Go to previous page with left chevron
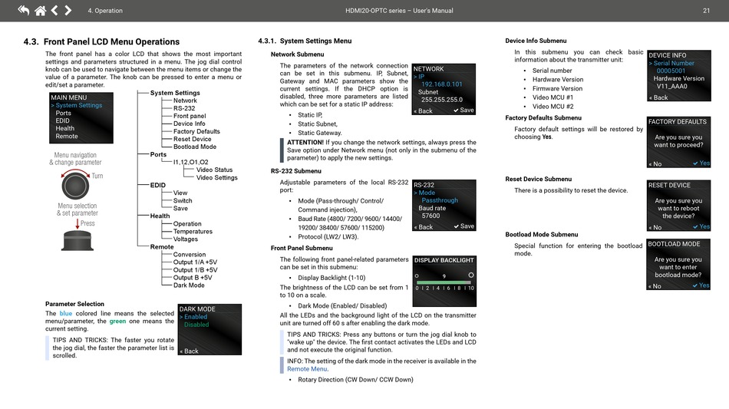Image resolution: width=729 pixels, height=409 pixels. (54, 10)
